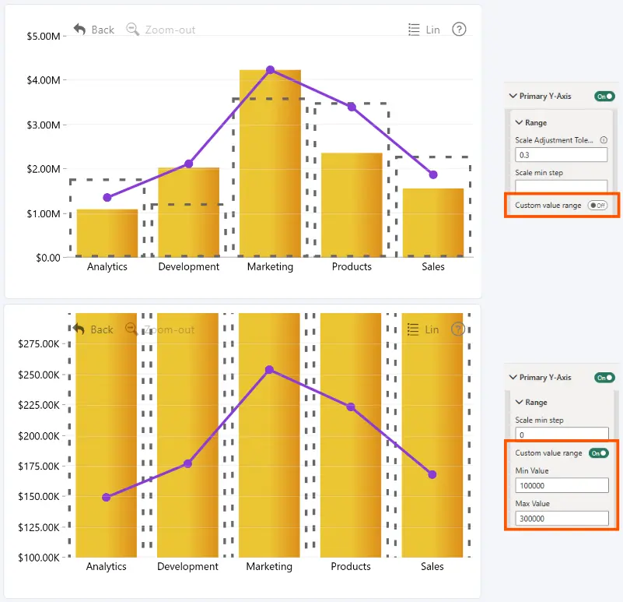Click Development axis label in bottom chart

pyautogui.click(x=188, y=567)
